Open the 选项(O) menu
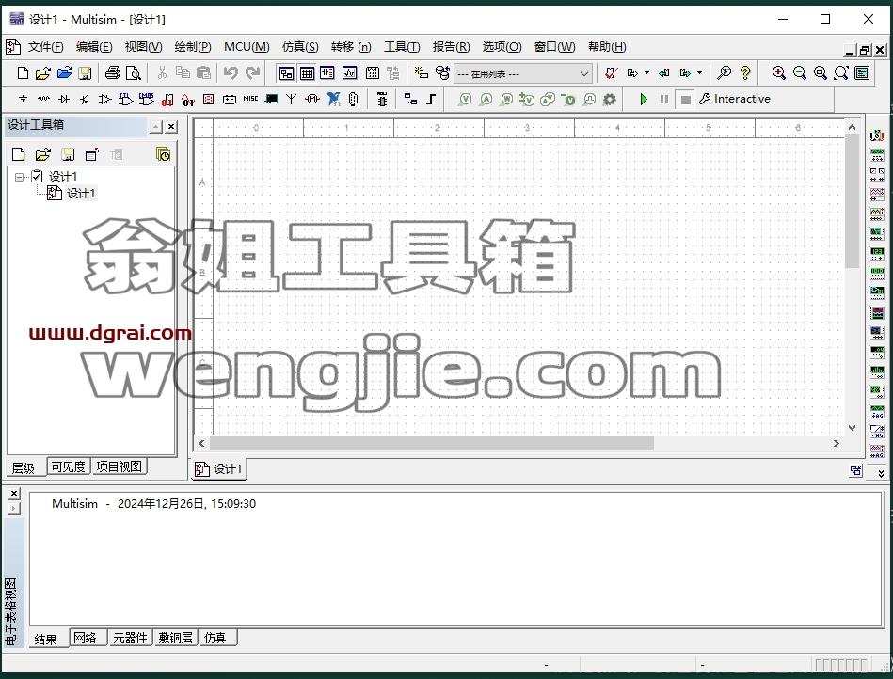Screen dimensions: 893x679 pos(502,47)
